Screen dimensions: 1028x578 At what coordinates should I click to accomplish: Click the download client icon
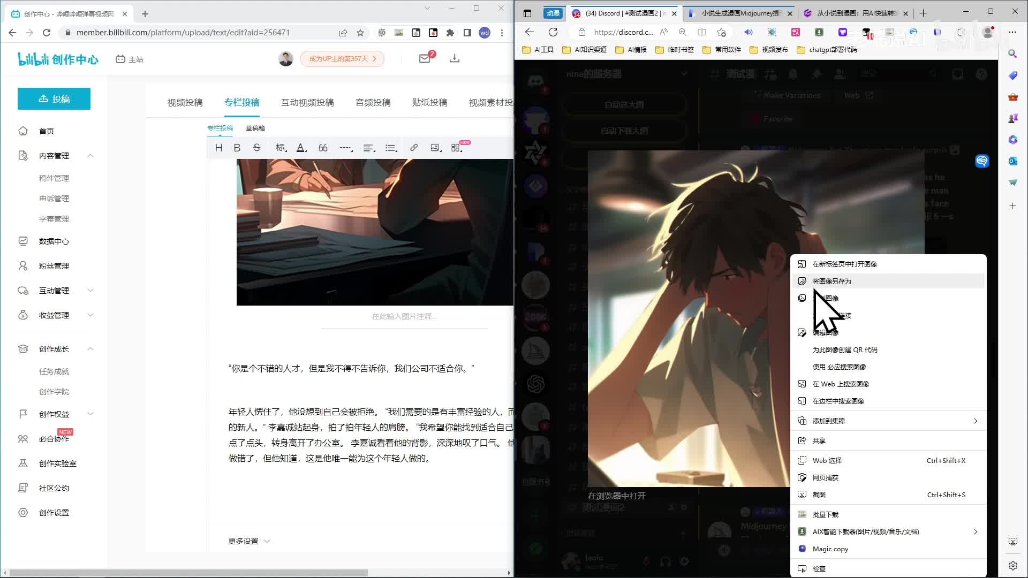click(x=455, y=58)
